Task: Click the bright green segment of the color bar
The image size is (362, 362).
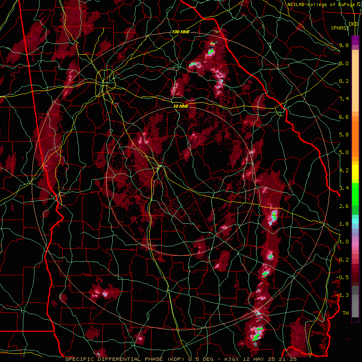Action: tap(355, 195)
